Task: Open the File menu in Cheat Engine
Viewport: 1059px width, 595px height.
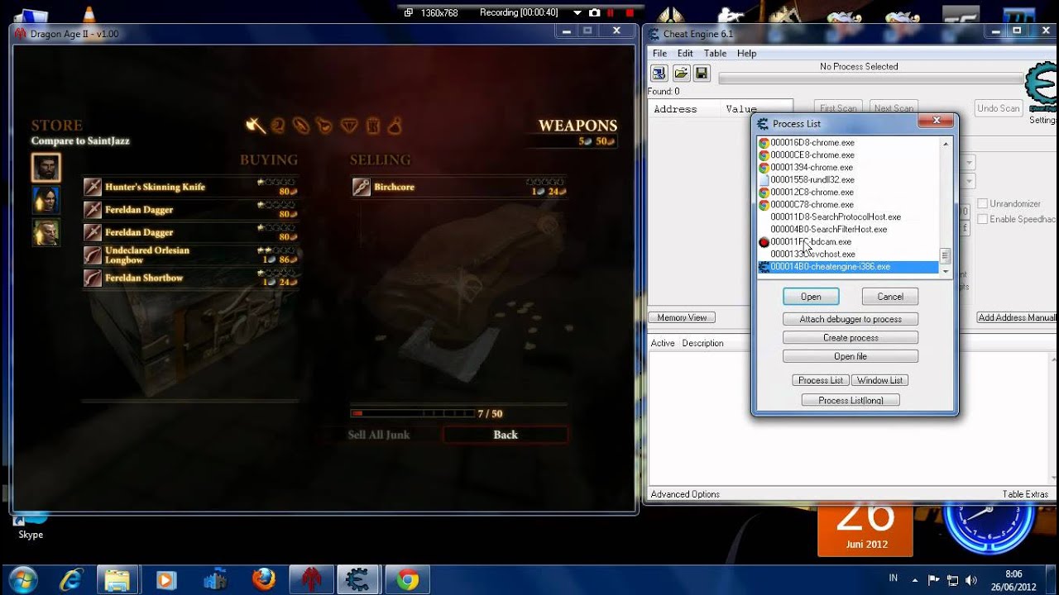Action: point(659,54)
